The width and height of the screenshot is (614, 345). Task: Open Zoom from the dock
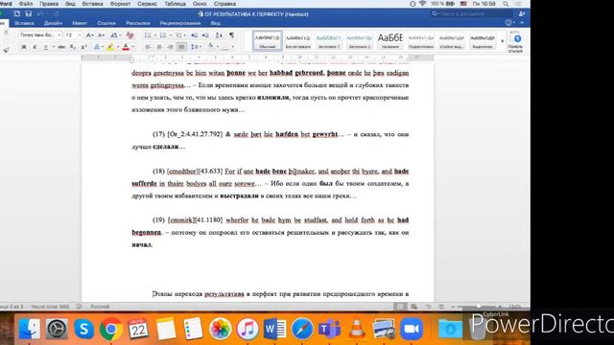point(412,329)
